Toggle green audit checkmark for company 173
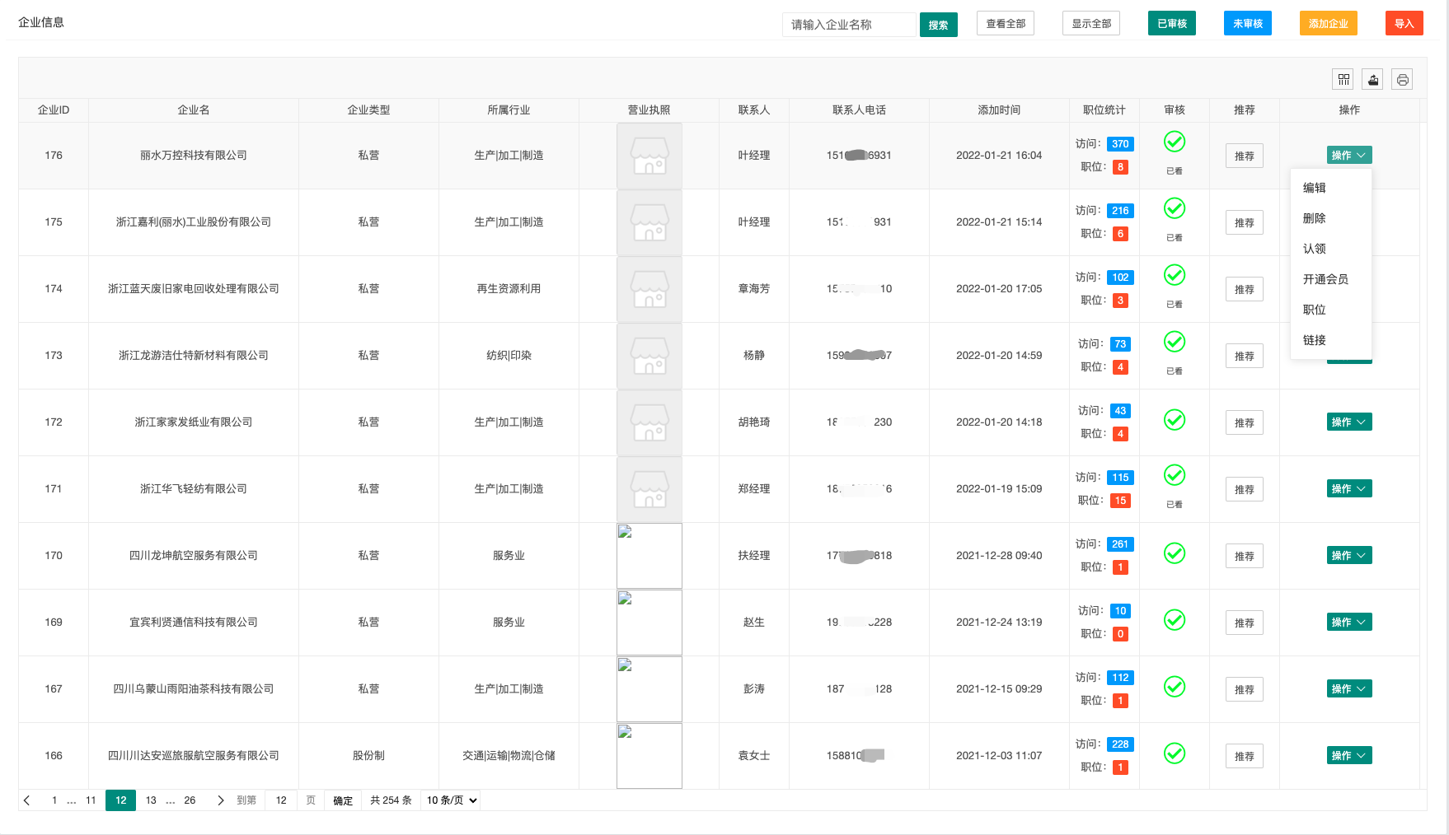The image size is (1449, 835). pyautogui.click(x=1175, y=342)
